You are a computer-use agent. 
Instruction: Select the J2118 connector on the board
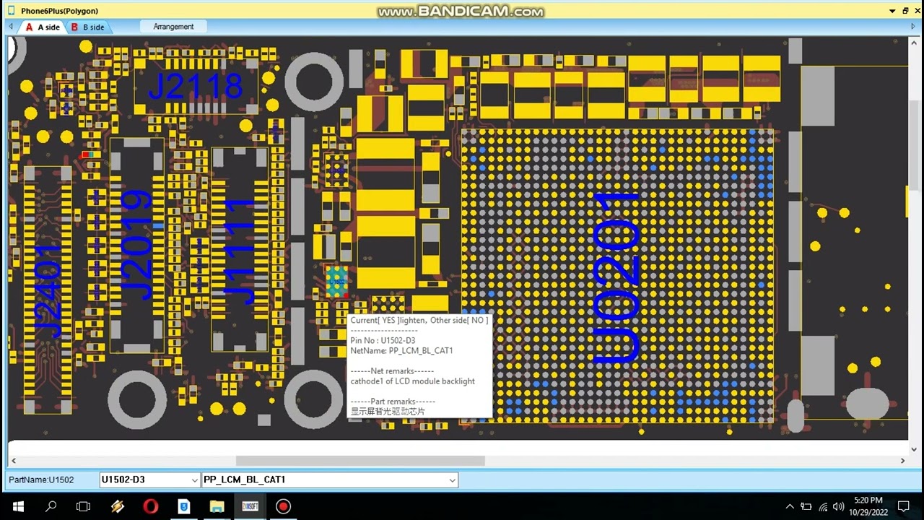[x=196, y=87]
